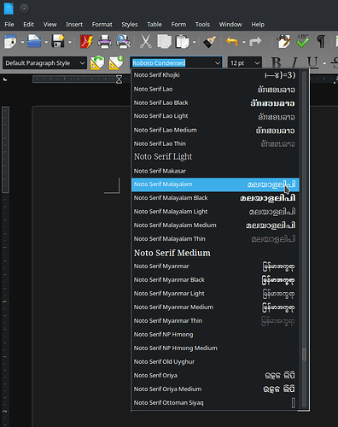Open the Form menu
Viewport: 338px width, 427px height.
point(178,25)
